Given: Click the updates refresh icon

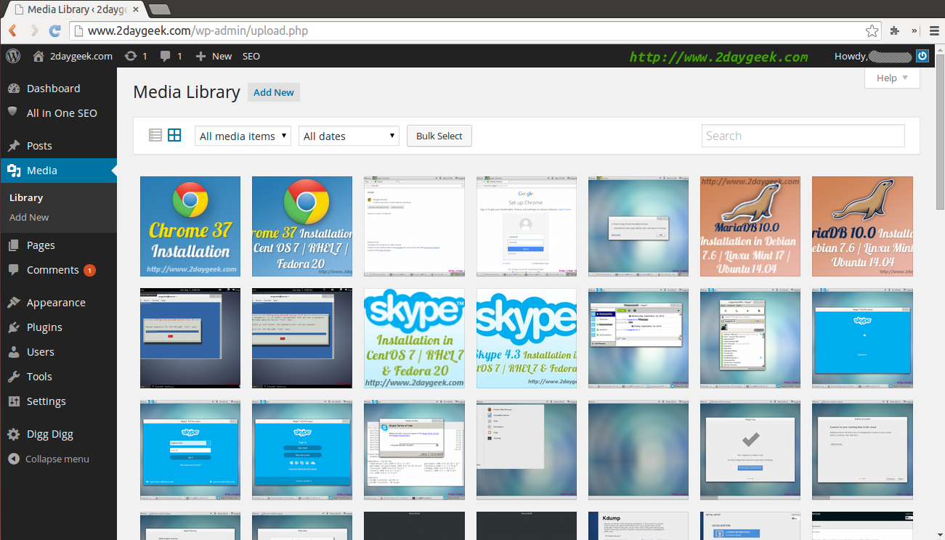Looking at the screenshot, I should point(131,56).
